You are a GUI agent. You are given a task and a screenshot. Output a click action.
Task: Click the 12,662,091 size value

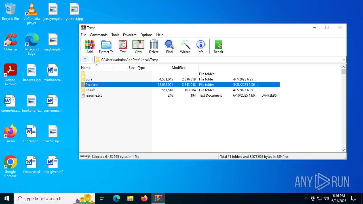pyautogui.click(x=165, y=85)
